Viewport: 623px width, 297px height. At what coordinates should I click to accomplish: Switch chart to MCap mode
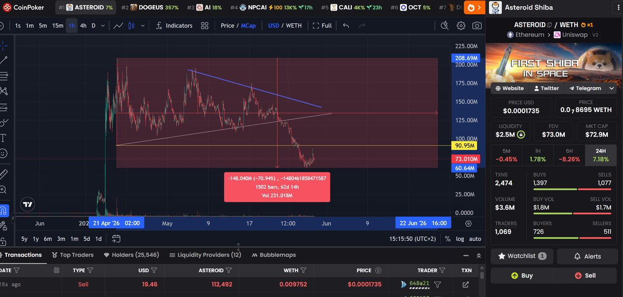click(248, 25)
